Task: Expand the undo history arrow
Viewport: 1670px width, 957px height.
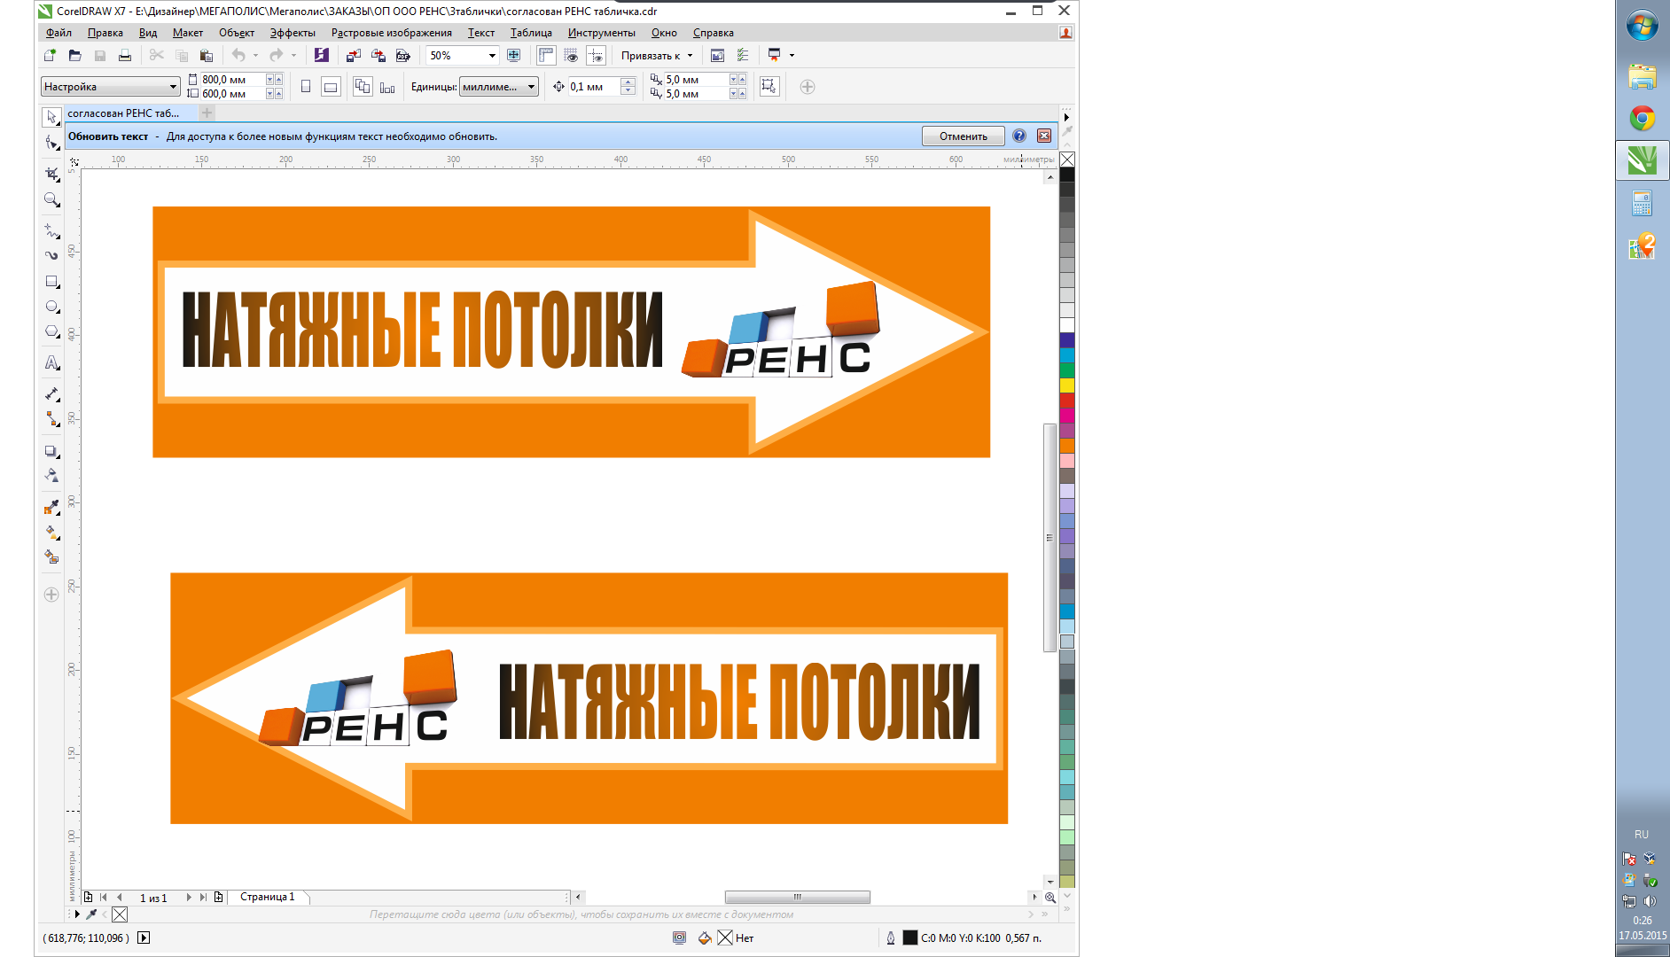Action: click(x=255, y=55)
